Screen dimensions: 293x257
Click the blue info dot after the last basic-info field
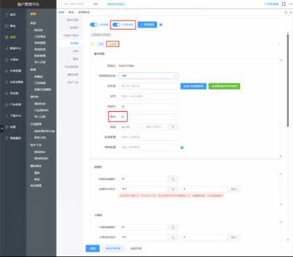click(x=182, y=147)
